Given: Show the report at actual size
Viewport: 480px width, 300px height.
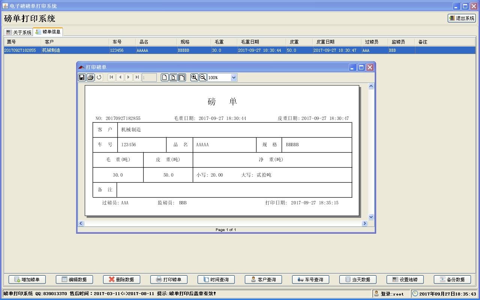Looking at the screenshot, I should click(x=165, y=77).
